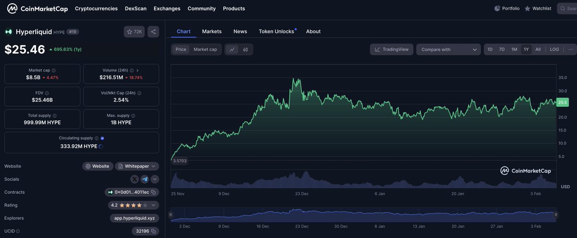Viewport: 577px width, 238px height.
Task: Open the TradingView chart button
Action: pos(391,50)
